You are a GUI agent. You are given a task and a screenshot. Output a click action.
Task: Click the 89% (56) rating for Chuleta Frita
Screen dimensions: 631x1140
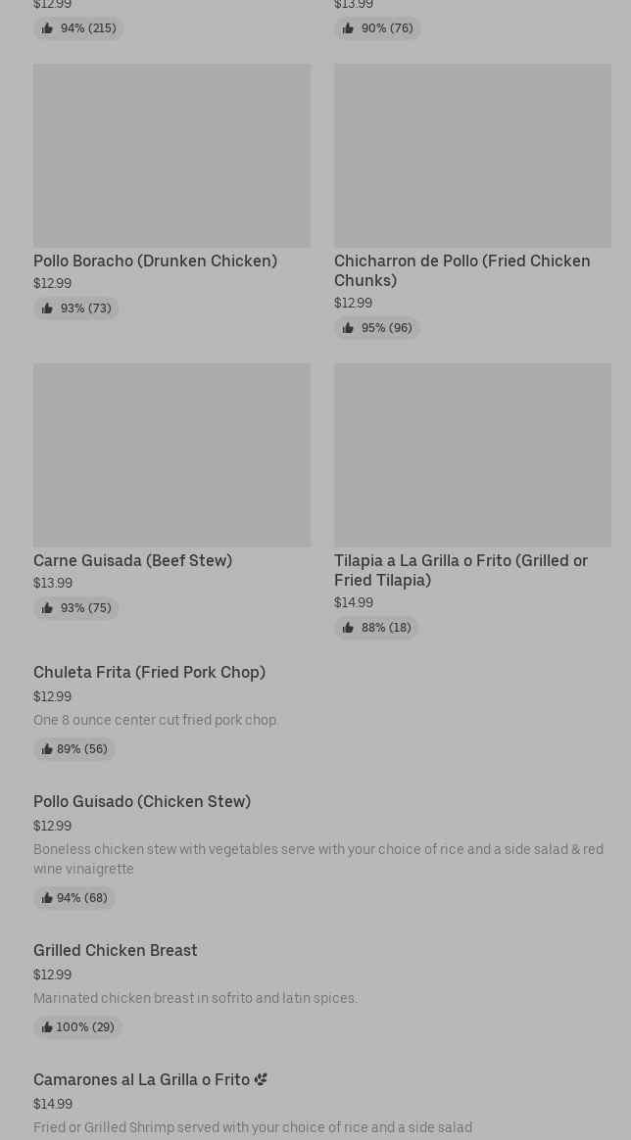coord(74,749)
